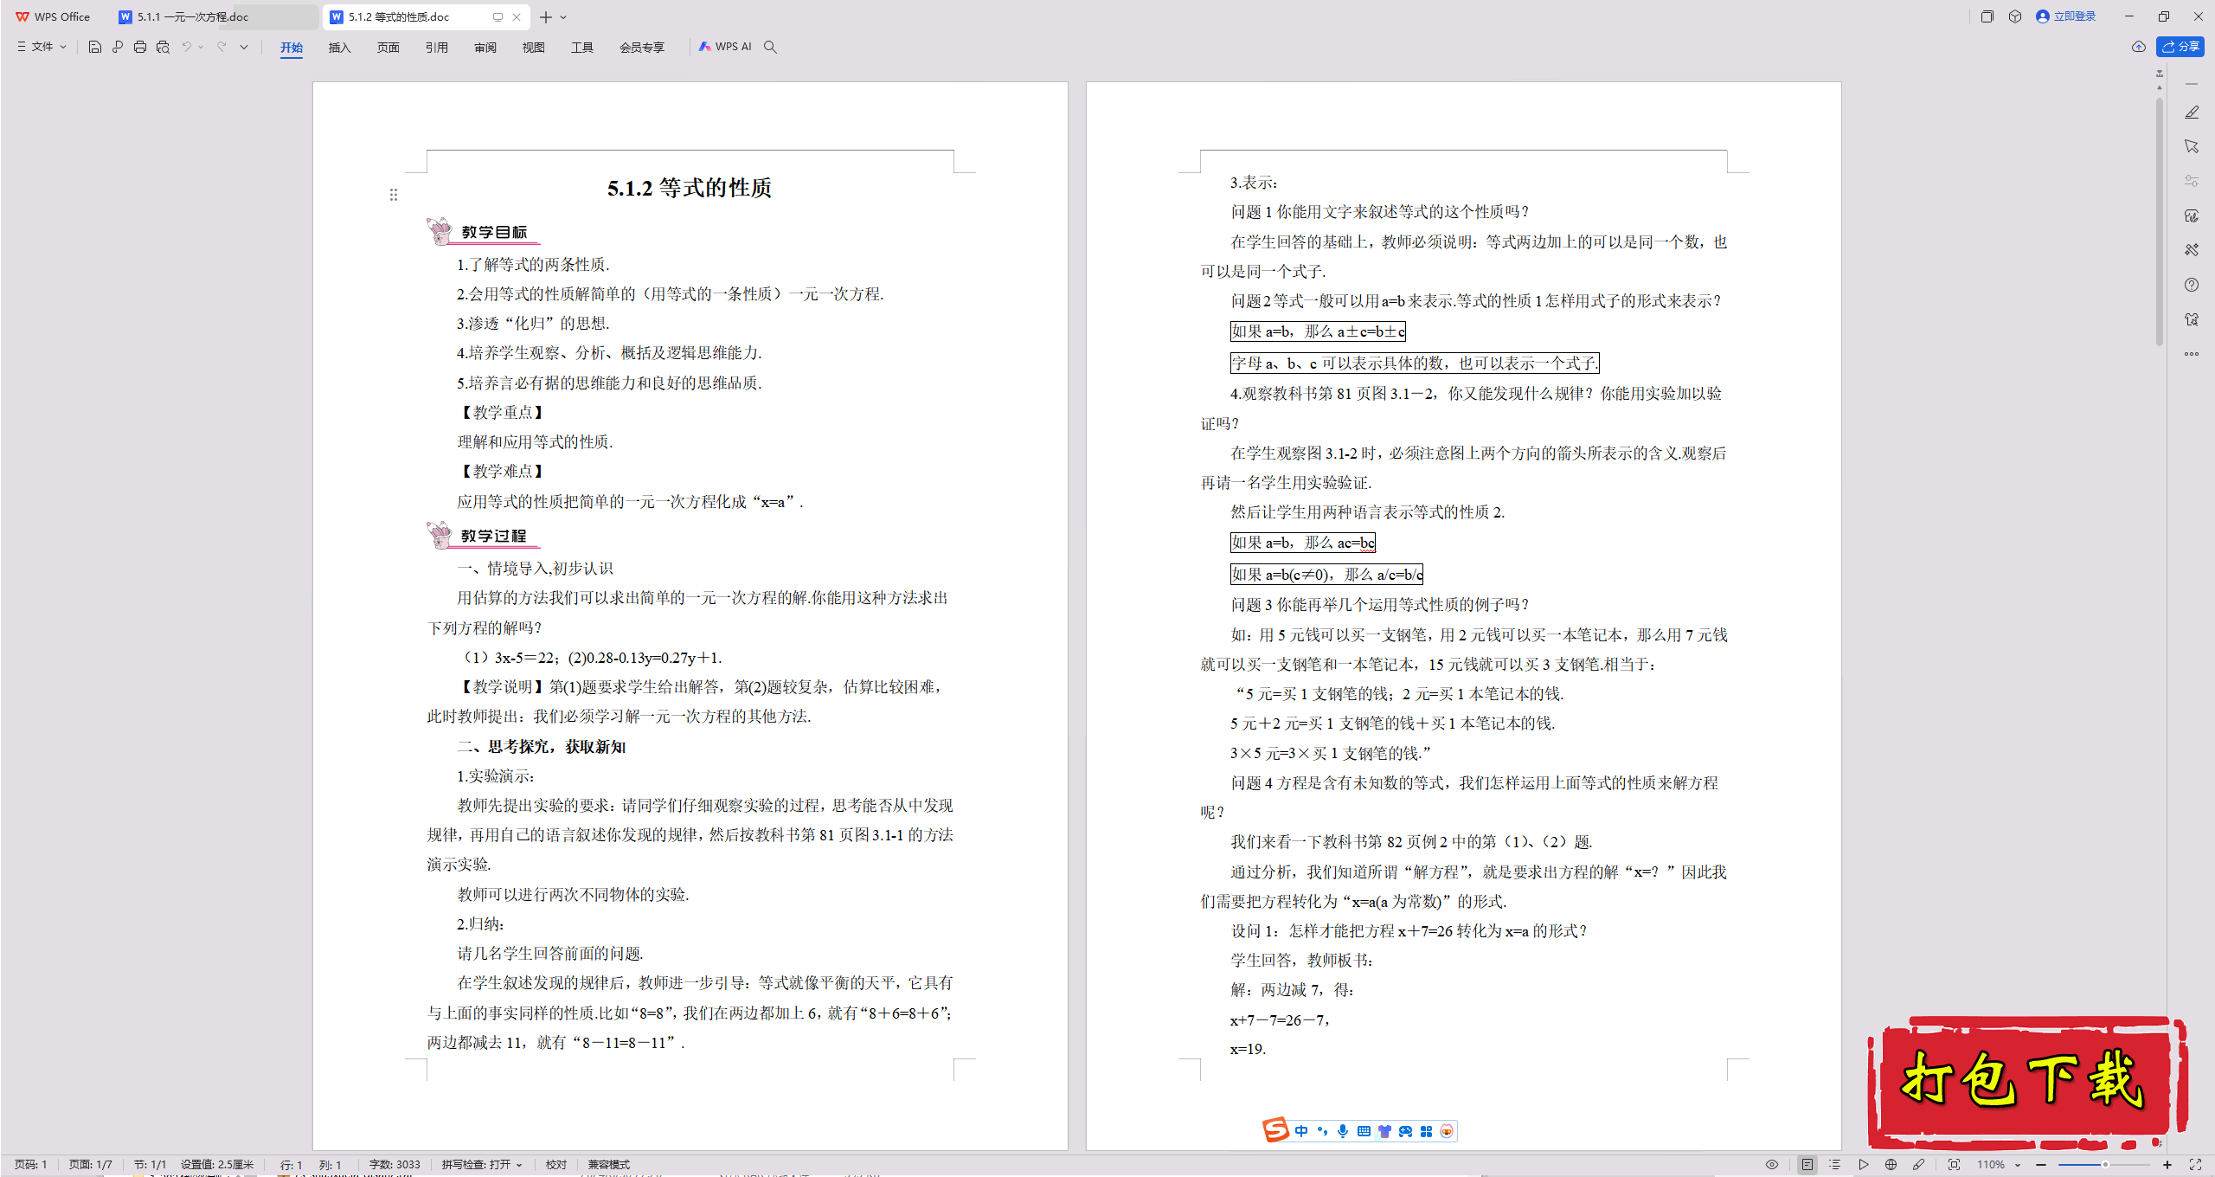Toggle eye-protection mode in status bar
This screenshot has height=1177, width=2215.
(1772, 1165)
